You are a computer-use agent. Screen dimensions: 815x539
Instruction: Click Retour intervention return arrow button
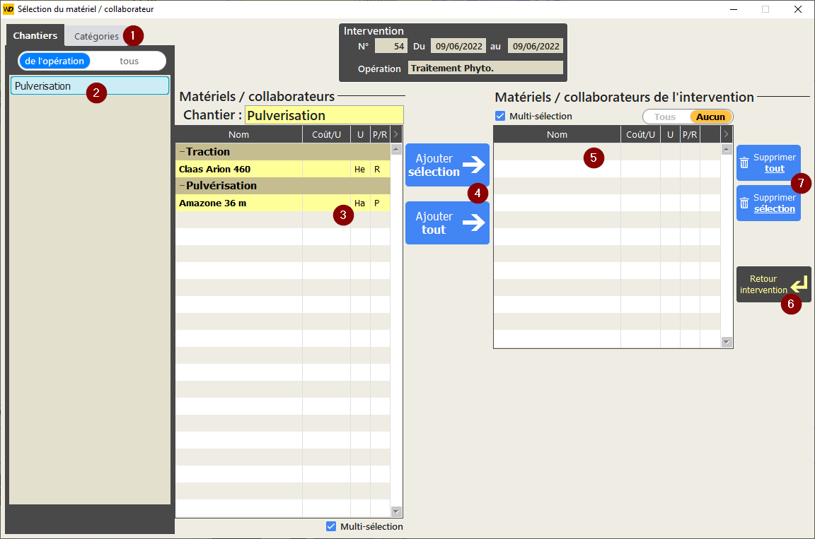tap(773, 285)
